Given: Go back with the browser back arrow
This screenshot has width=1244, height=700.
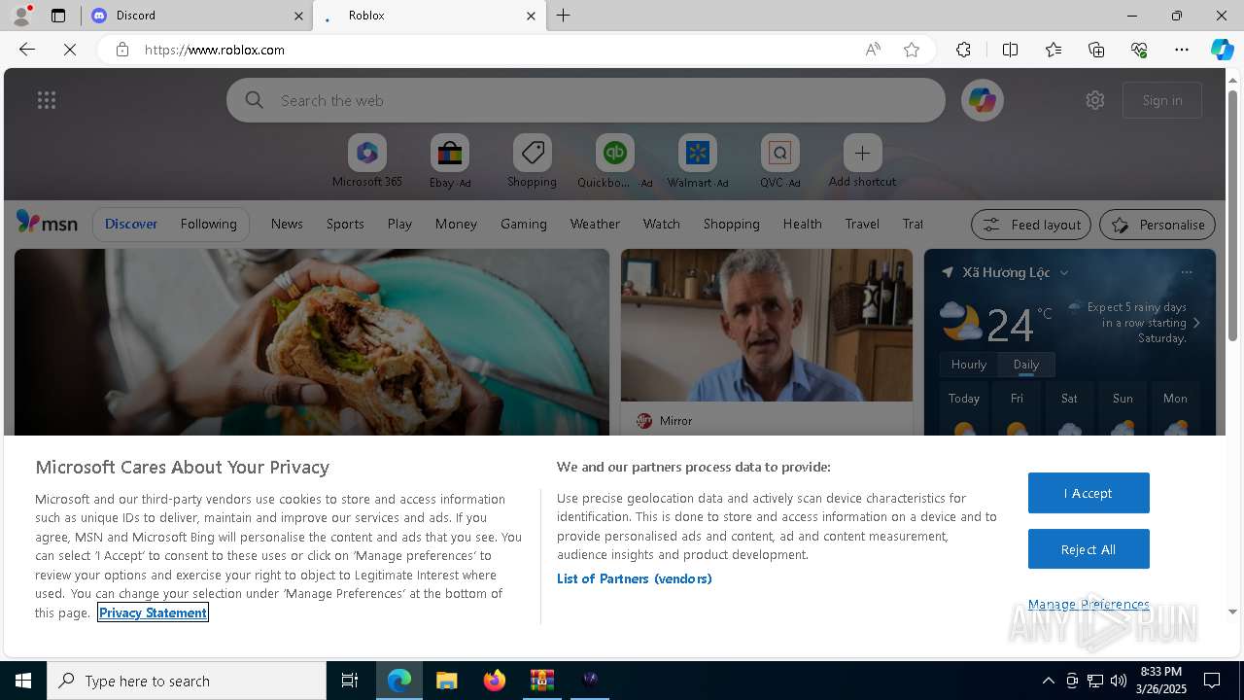Looking at the screenshot, I should coord(27,50).
